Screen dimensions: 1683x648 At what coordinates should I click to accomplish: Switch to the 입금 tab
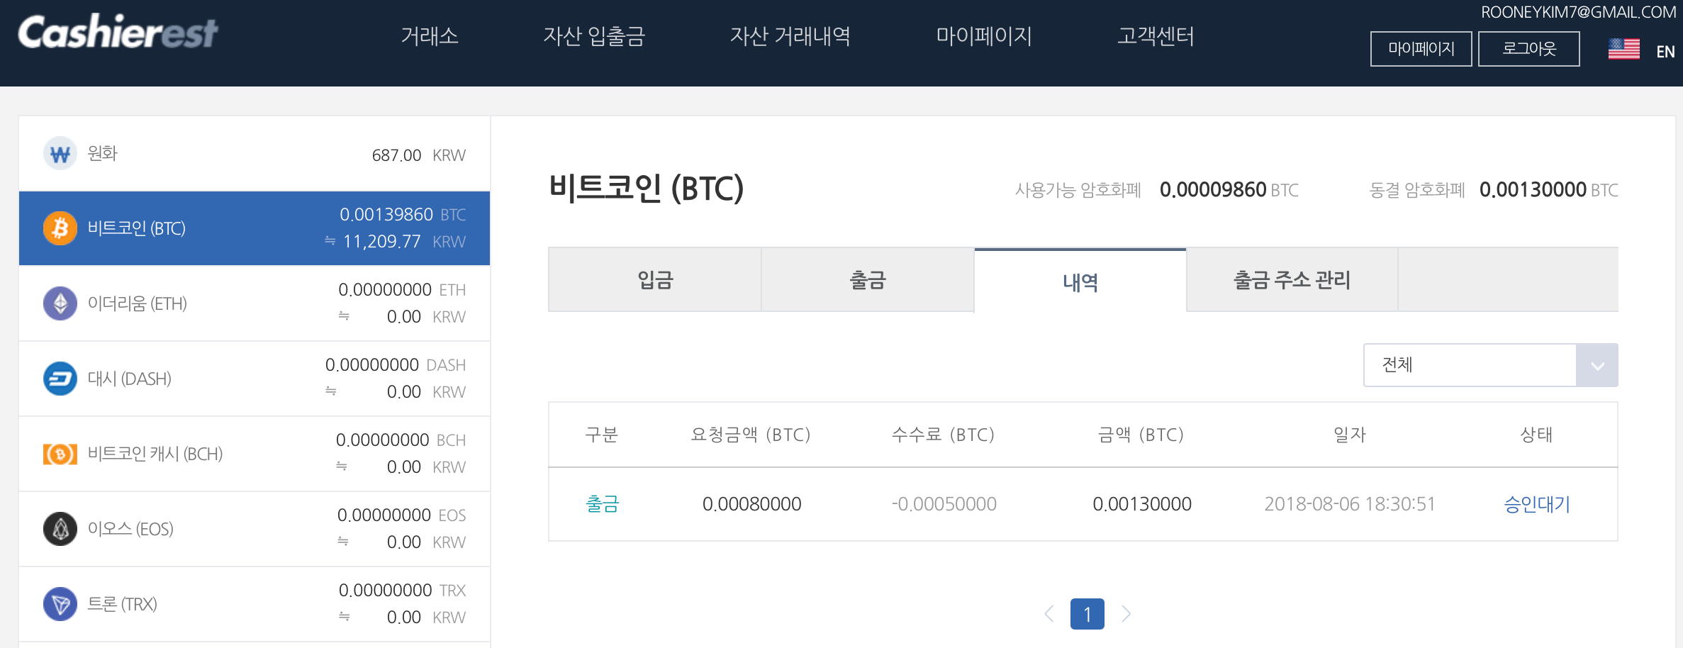[x=655, y=280]
